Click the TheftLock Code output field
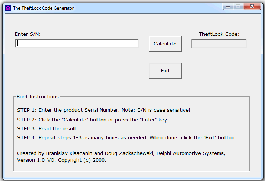The height and width of the screenshot is (181, 265). click(x=219, y=44)
